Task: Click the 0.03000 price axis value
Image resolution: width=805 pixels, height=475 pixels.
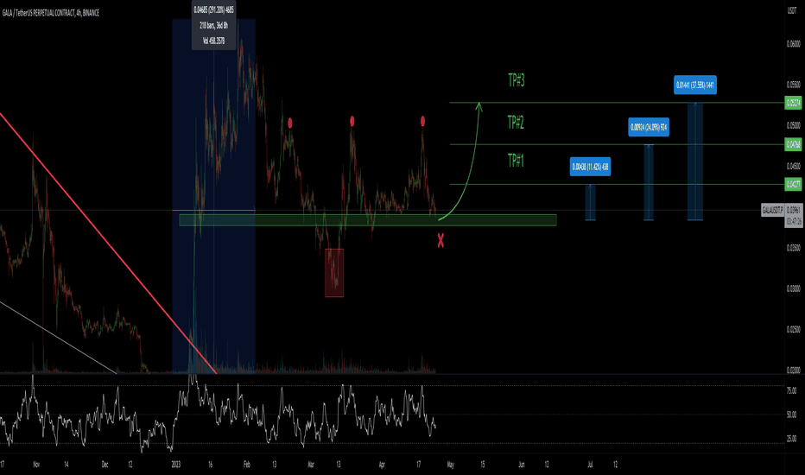Action: 793,288
